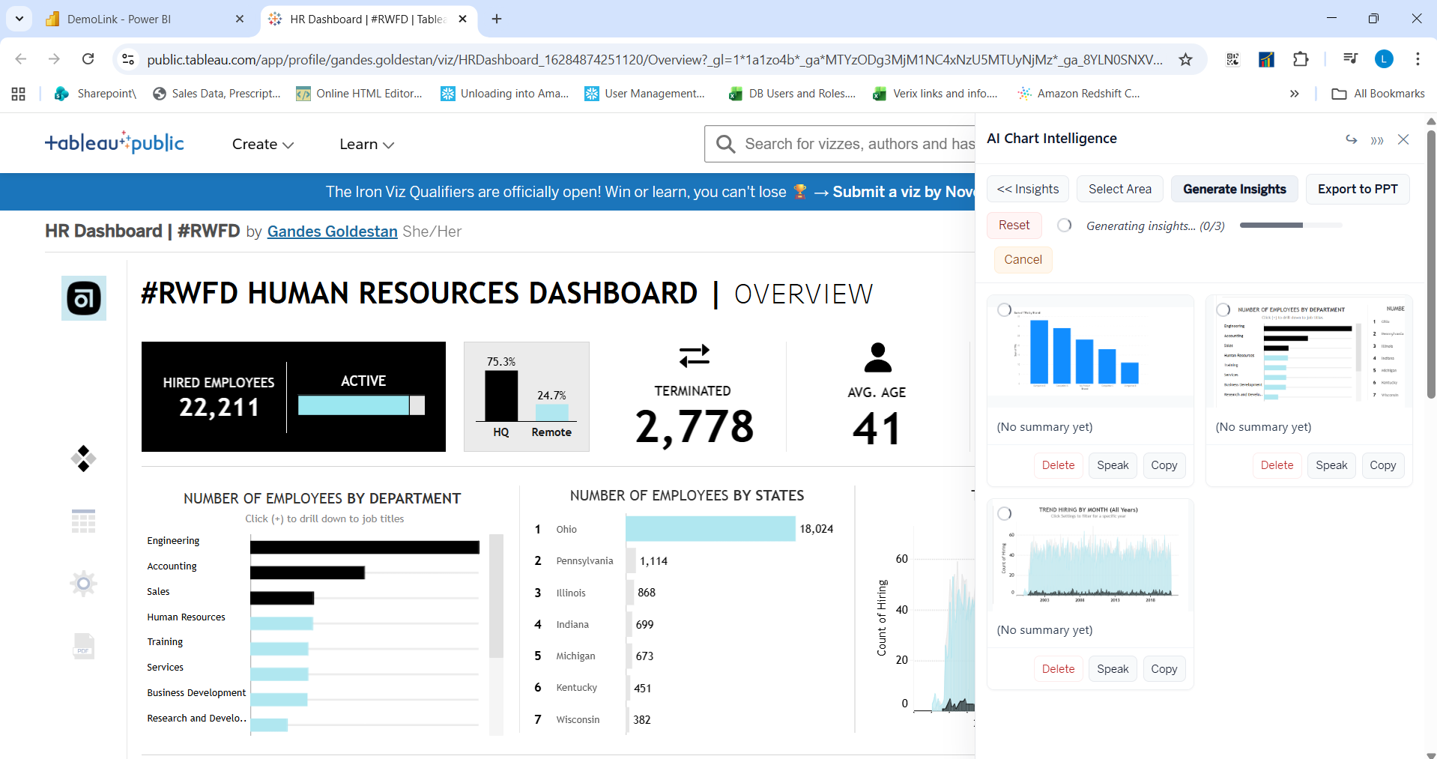
Task: Open the Learn dropdown
Action: click(366, 144)
